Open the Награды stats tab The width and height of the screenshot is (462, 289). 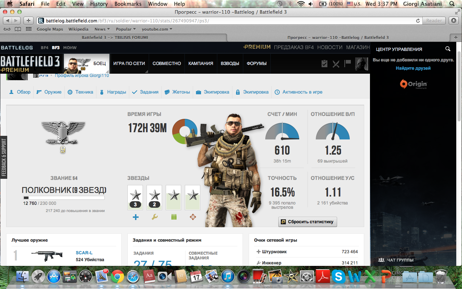[113, 92]
